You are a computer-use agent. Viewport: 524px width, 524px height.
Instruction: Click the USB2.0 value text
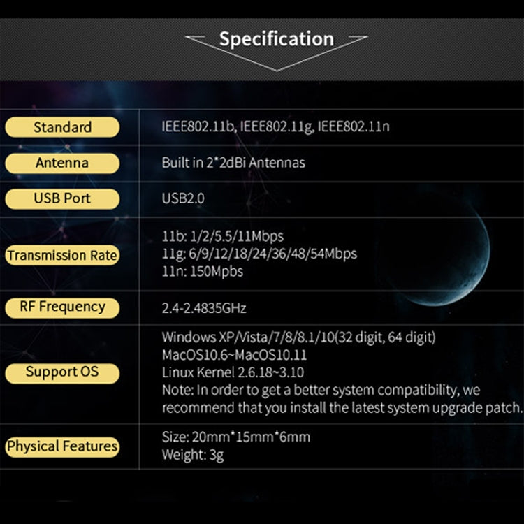183,199
